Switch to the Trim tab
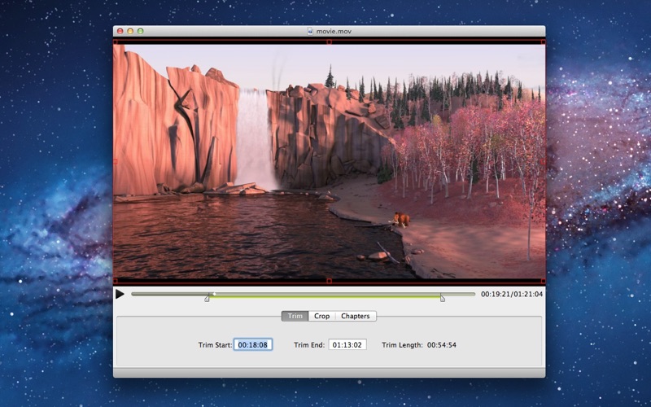This screenshot has width=651, height=407. tap(295, 316)
